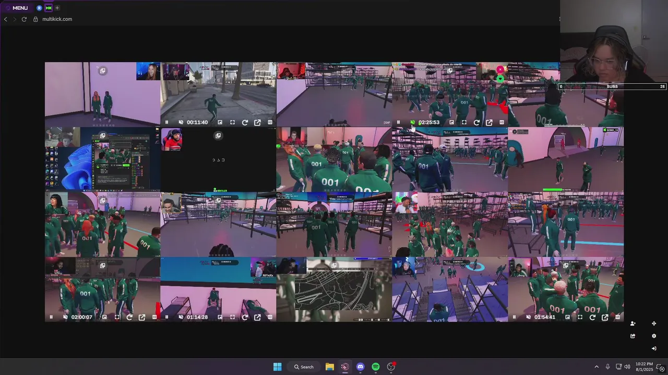The height and width of the screenshot is (375, 668).
Task: Enter fullscreen on the 02:25:53 stream
Action: coord(464,122)
